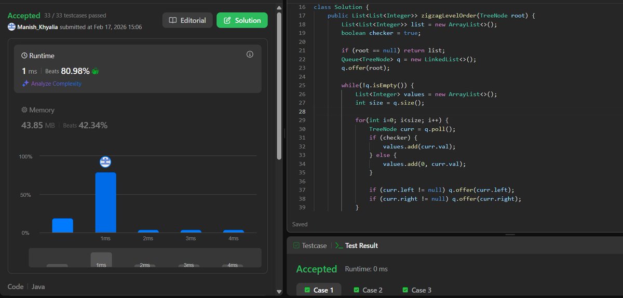This screenshot has height=298, width=623.
Task: Select the Case 3 tab
Action: pyautogui.click(x=416, y=290)
